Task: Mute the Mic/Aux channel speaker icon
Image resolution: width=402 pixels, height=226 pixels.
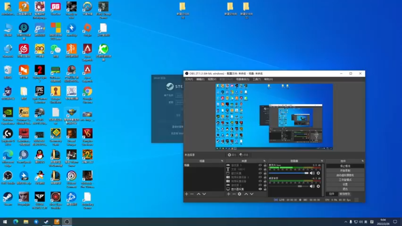Action: pos(312,173)
